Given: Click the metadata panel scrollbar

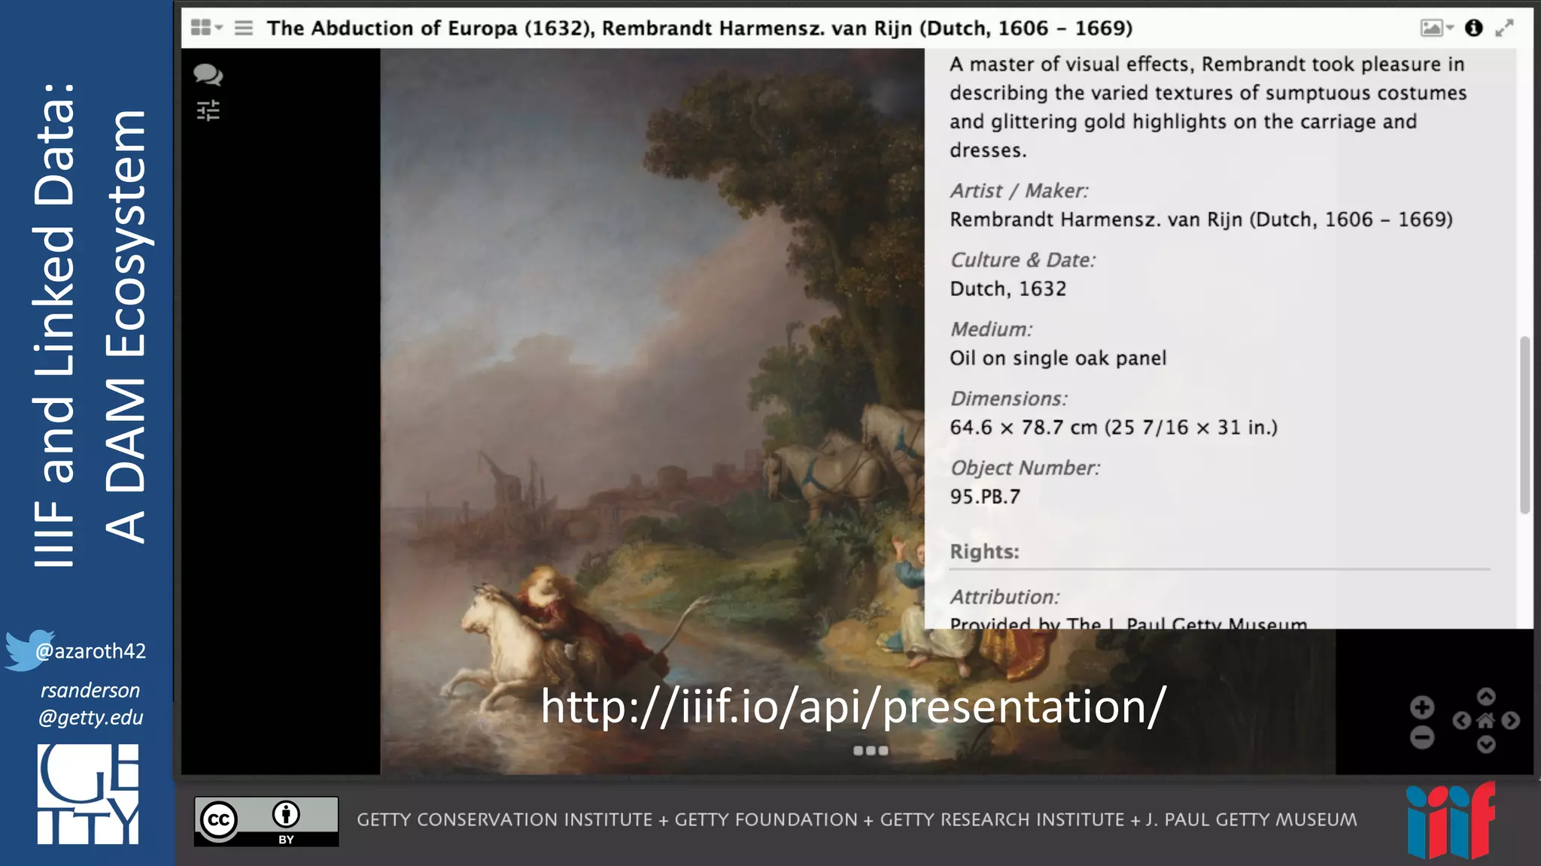Looking at the screenshot, I should click(1525, 425).
